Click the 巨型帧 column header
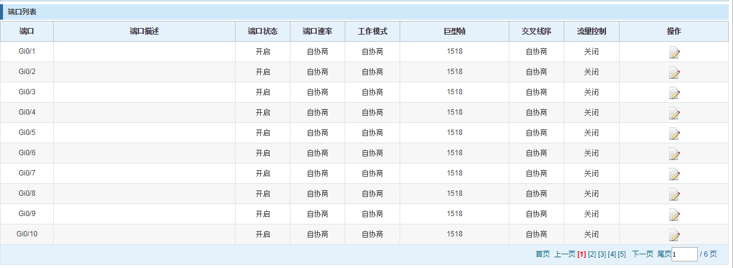 [x=454, y=32]
